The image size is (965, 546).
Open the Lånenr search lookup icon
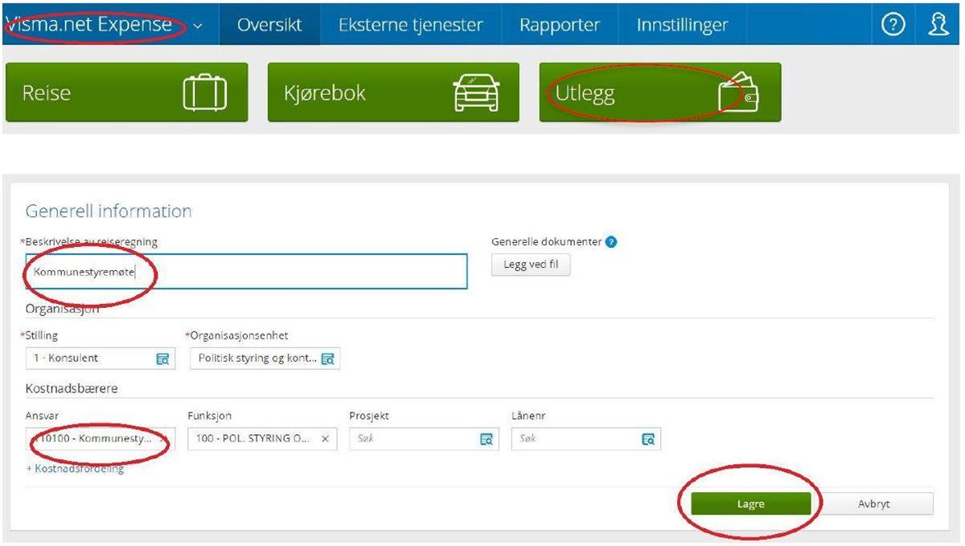(647, 439)
